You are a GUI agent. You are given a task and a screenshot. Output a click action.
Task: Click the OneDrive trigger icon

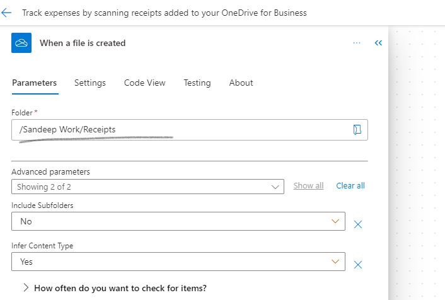coord(21,43)
